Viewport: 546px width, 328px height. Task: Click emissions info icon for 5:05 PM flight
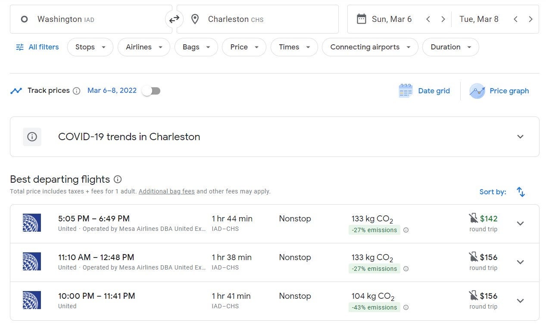406,230
